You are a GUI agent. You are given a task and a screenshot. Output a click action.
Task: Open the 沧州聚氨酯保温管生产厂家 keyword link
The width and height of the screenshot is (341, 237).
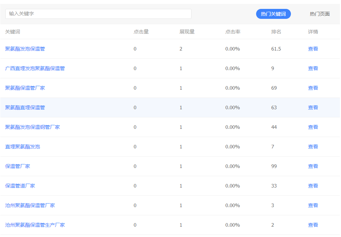35,225
